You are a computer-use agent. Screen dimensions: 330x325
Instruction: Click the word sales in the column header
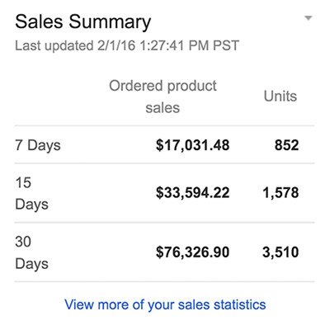[x=163, y=107]
